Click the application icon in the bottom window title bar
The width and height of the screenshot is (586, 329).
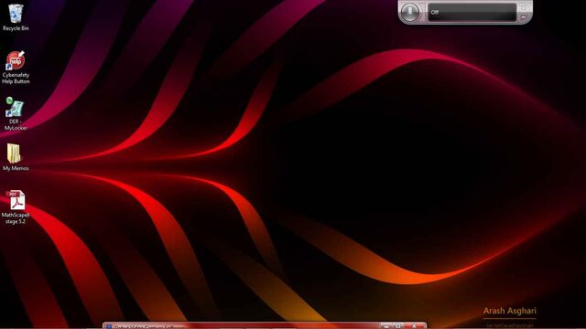[108, 327]
